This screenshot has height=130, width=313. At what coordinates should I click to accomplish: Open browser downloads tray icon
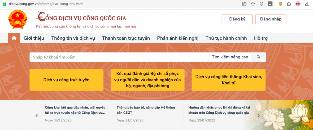click(307, 4)
